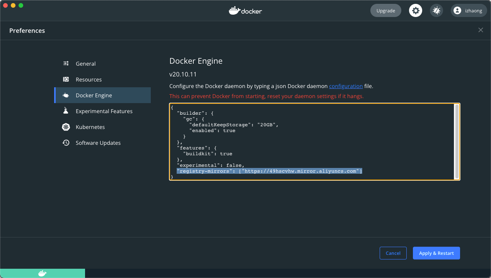This screenshot has width=491, height=278.
Task: Click the General sliders icon
Action: tap(66, 64)
